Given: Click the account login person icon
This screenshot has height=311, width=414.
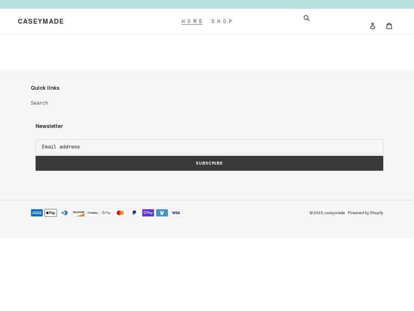Looking at the screenshot, I should (x=372, y=25).
